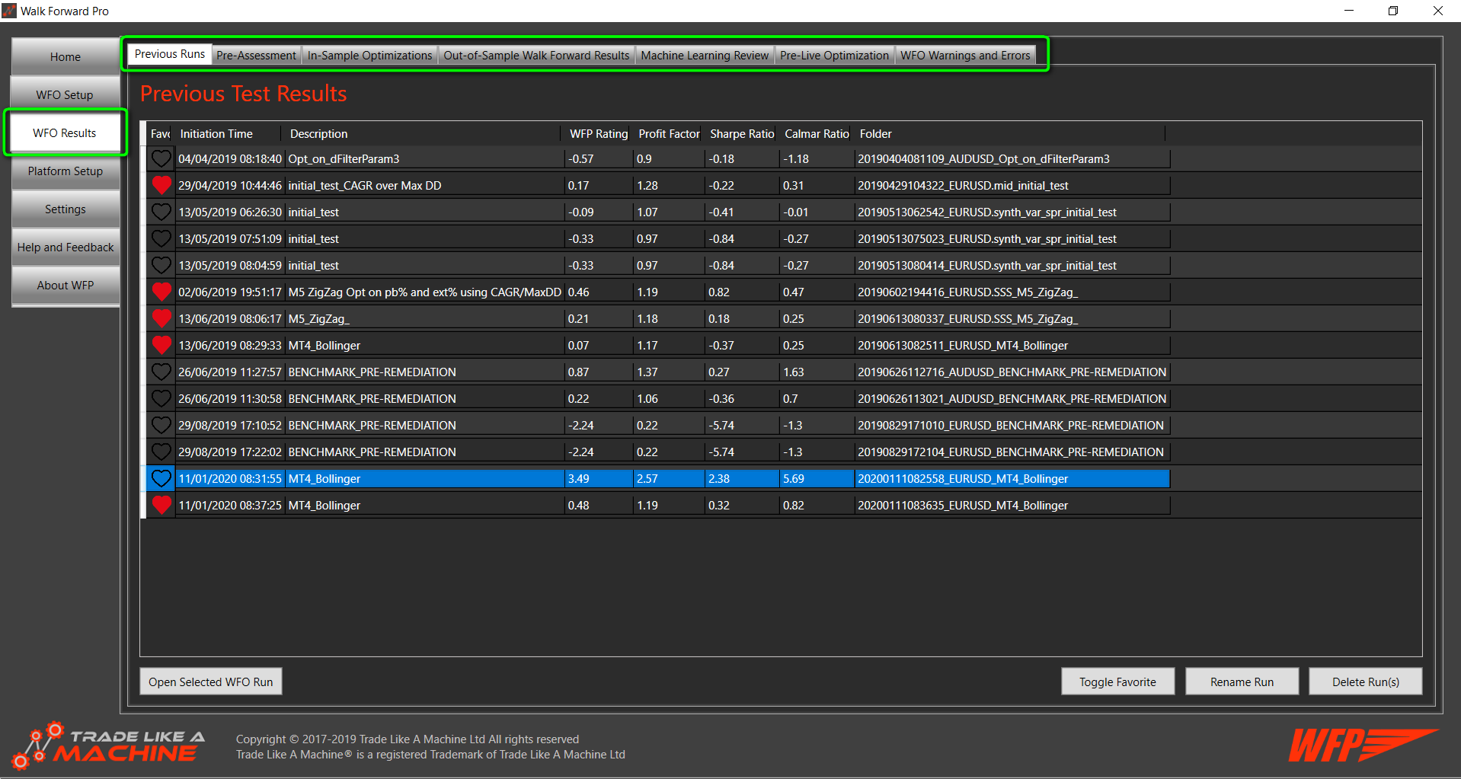The height and width of the screenshot is (779, 1461).
Task: Select WFO Results sidebar button
Action: pos(65,133)
